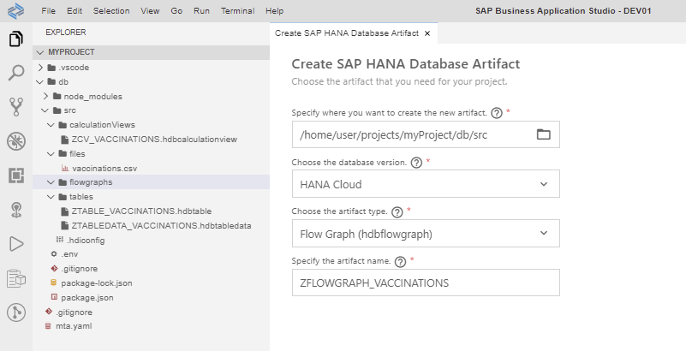This screenshot has height=351, width=686.
Task: Collapse the calculationViews folder
Action: pos(51,125)
